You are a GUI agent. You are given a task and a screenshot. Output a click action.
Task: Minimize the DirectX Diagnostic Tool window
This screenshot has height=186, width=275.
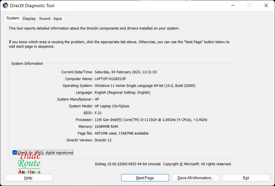pyautogui.click(x=233, y=6)
